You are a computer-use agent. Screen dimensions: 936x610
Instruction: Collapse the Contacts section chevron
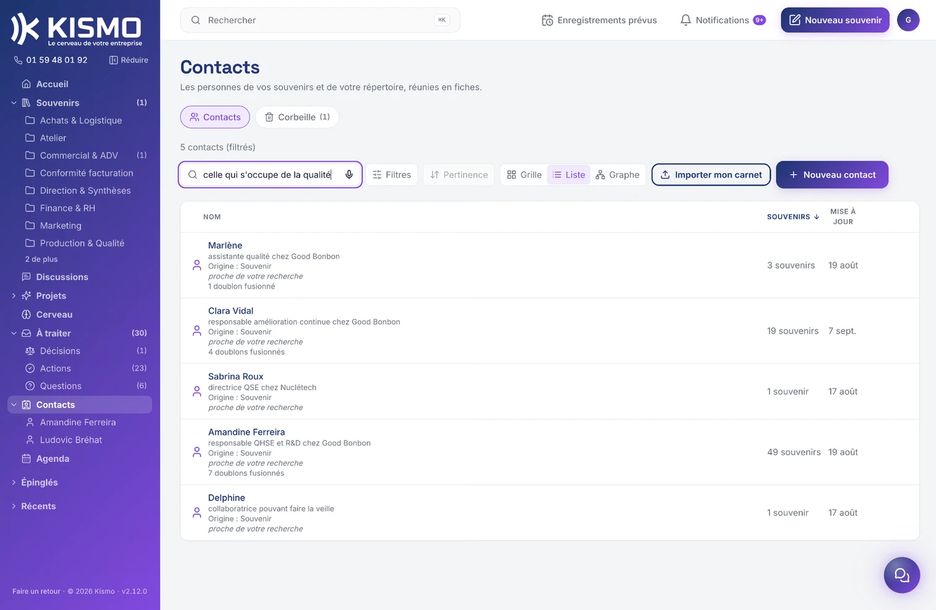click(x=14, y=405)
